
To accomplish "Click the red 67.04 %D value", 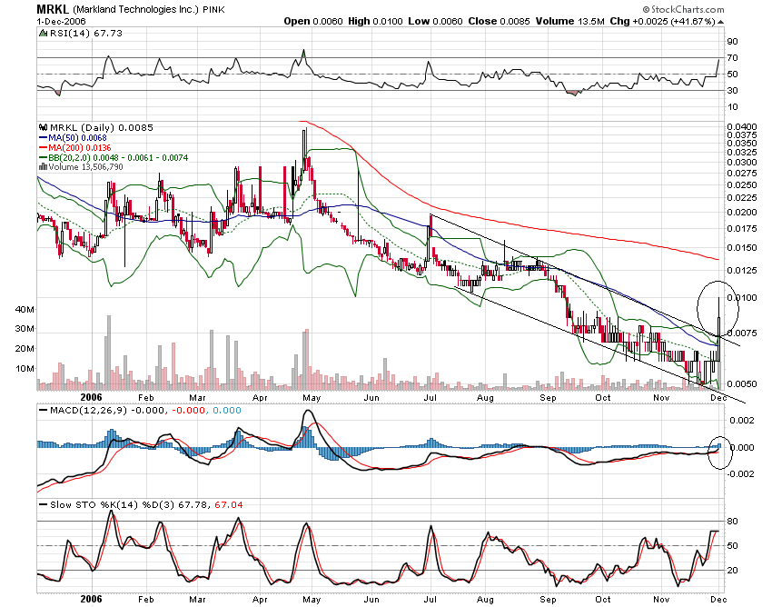I will pyautogui.click(x=229, y=505).
